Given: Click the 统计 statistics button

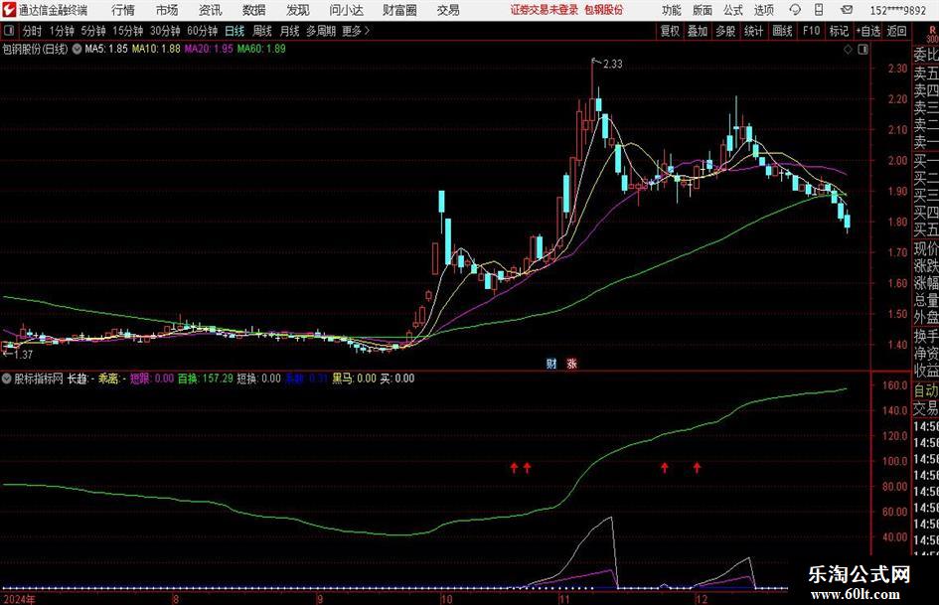Looking at the screenshot, I should (753, 31).
